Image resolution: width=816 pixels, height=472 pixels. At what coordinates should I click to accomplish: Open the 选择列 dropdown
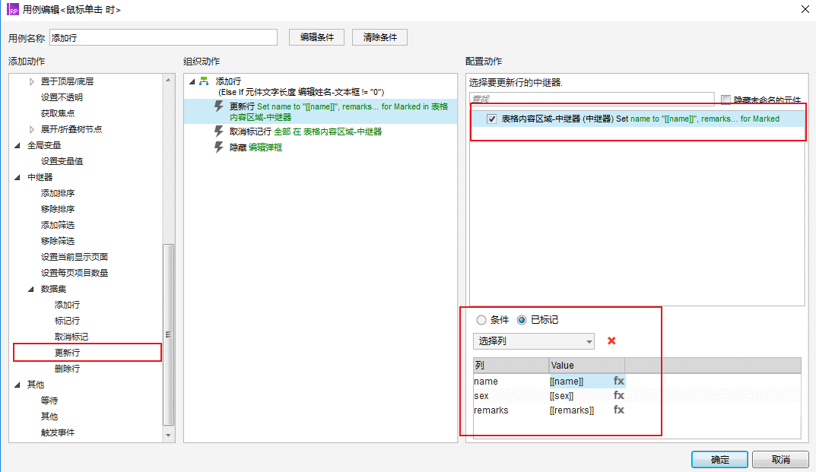tap(533, 341)
